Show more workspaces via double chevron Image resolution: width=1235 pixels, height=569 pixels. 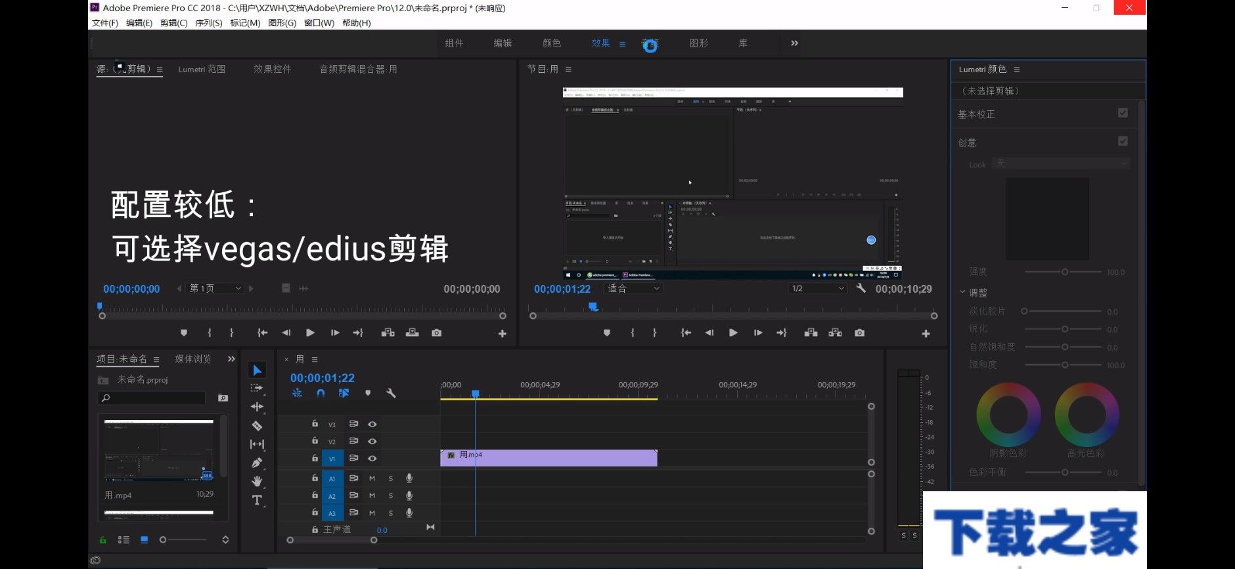click(x=794, y=43)
